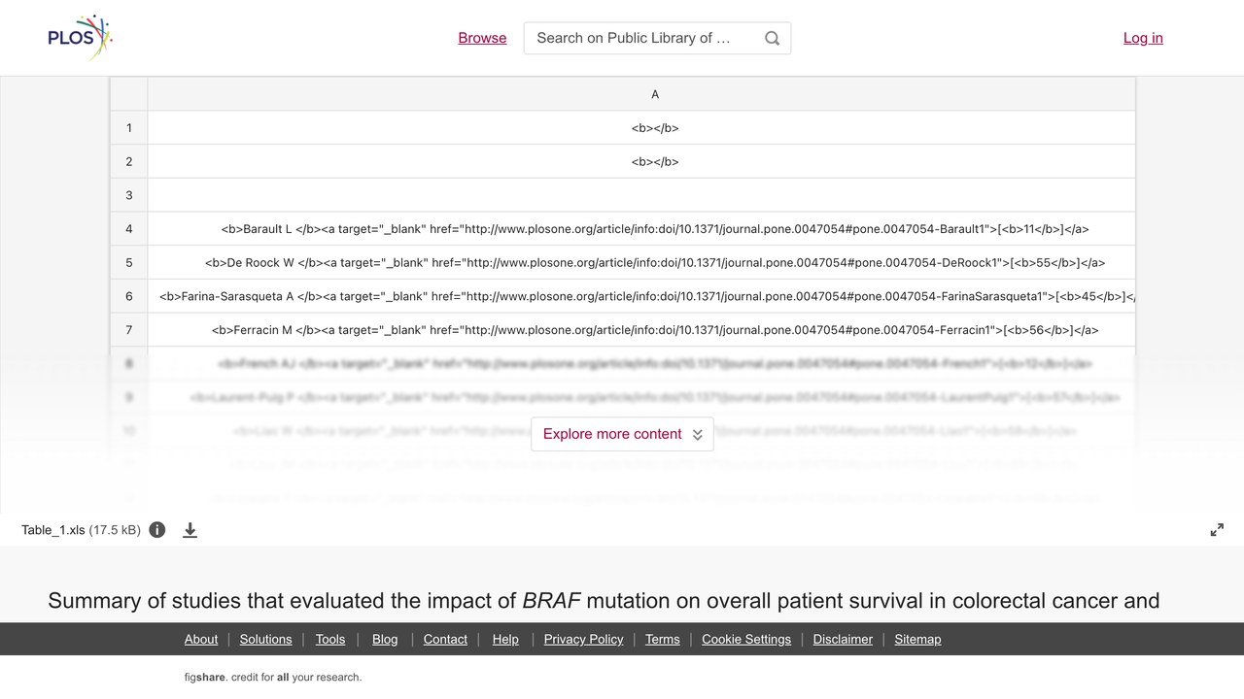Open the Solutions footer link
Image resolution: width=1244 pixels, height=699 pixels.
click(x=266, y=639)
